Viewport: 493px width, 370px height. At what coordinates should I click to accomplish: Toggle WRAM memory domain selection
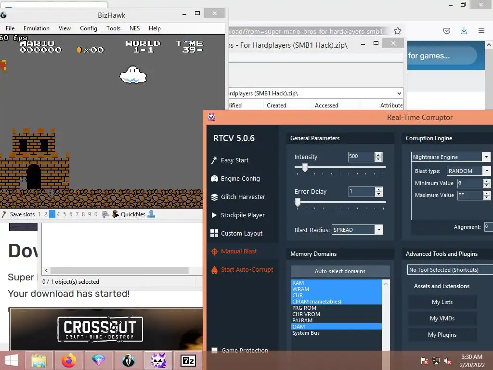337,289
